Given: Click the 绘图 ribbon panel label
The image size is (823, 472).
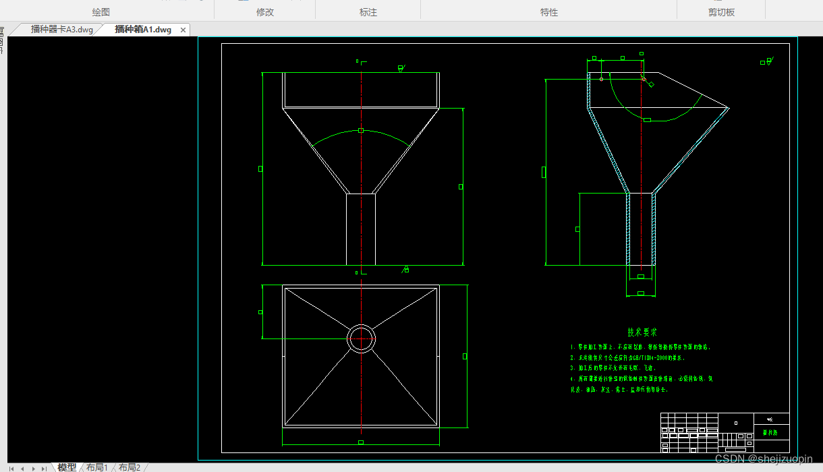Looking at the screenshot, I should (x=101, y=12).
